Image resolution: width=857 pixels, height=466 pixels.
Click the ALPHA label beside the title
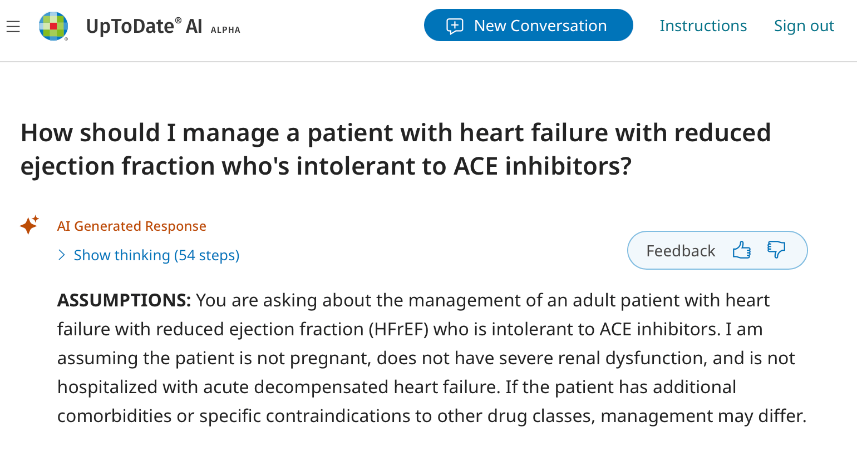[x=225, y=30]
